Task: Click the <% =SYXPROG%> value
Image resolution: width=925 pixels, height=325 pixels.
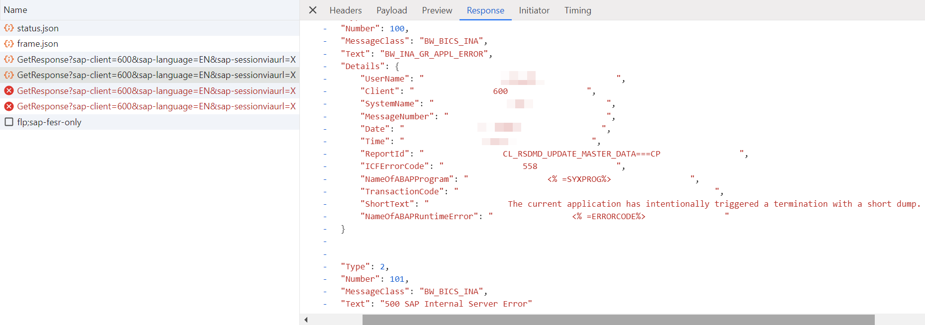Action: pyautogui.click(x=579, y=179)
